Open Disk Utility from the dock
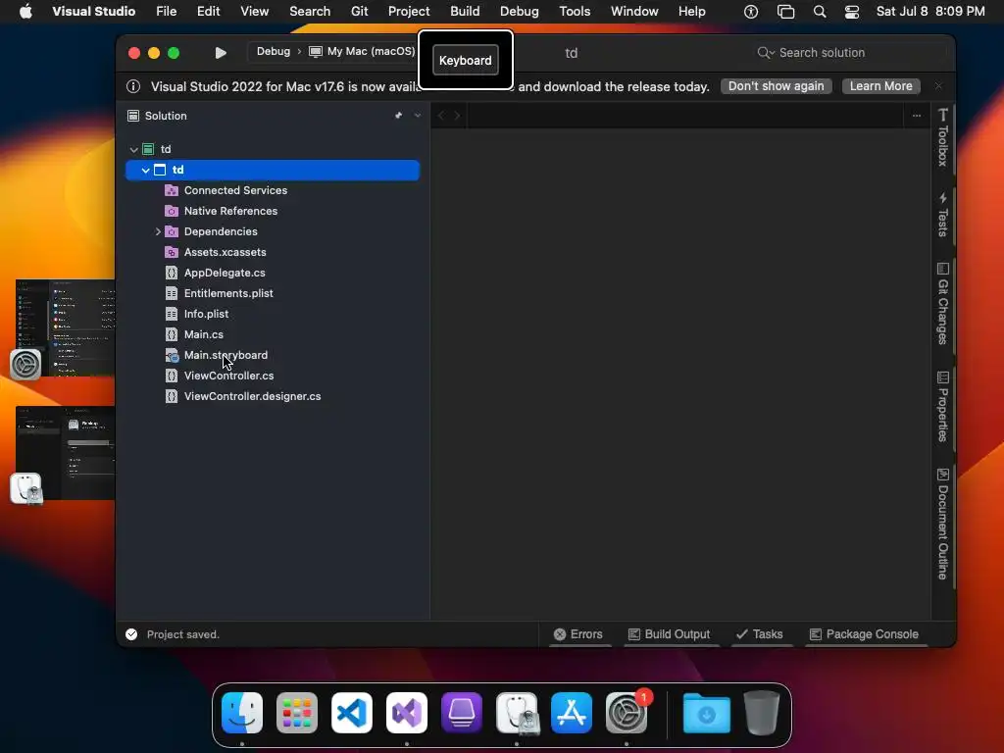The width and height of the screenshot is (1004, 753). 517,713
